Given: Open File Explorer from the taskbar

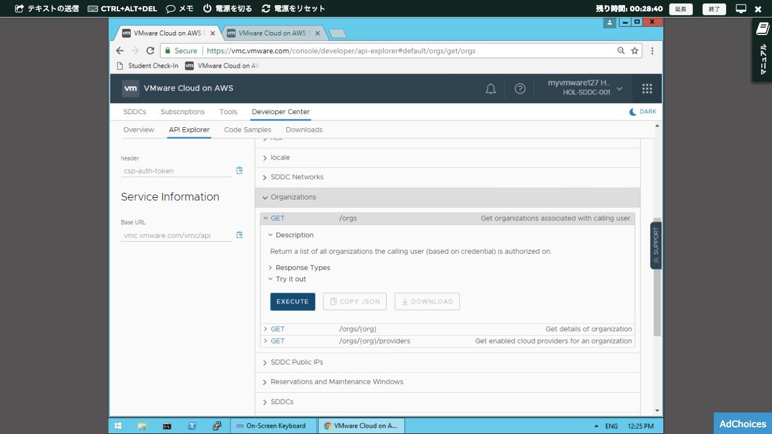Looking at the screenshot, I should coord(142,426).
